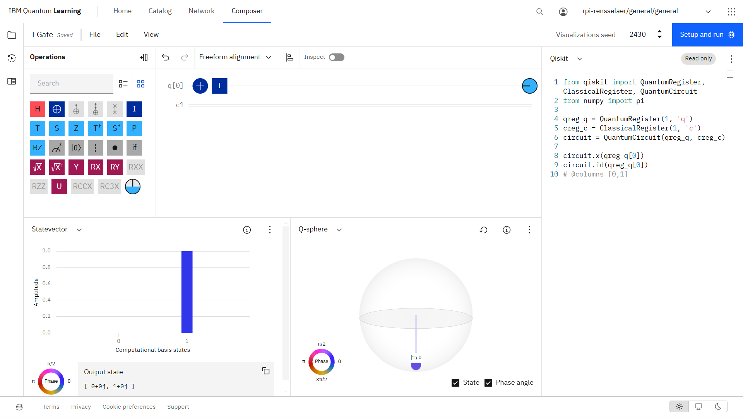Uncheck the State checkbox
The width and height of the screenshot is (743, 418).
pos(455,383)
